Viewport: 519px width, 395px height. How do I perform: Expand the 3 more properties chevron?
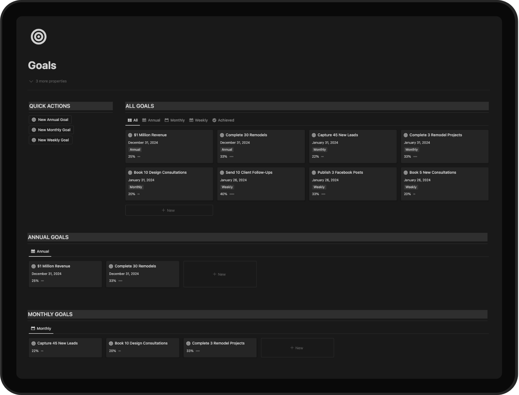(x=31, y=81)
